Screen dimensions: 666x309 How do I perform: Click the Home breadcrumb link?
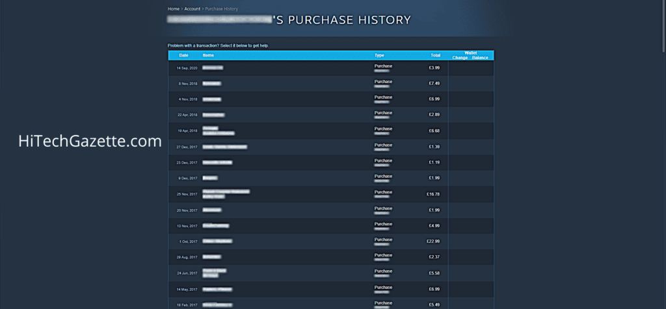coord(173,9)
